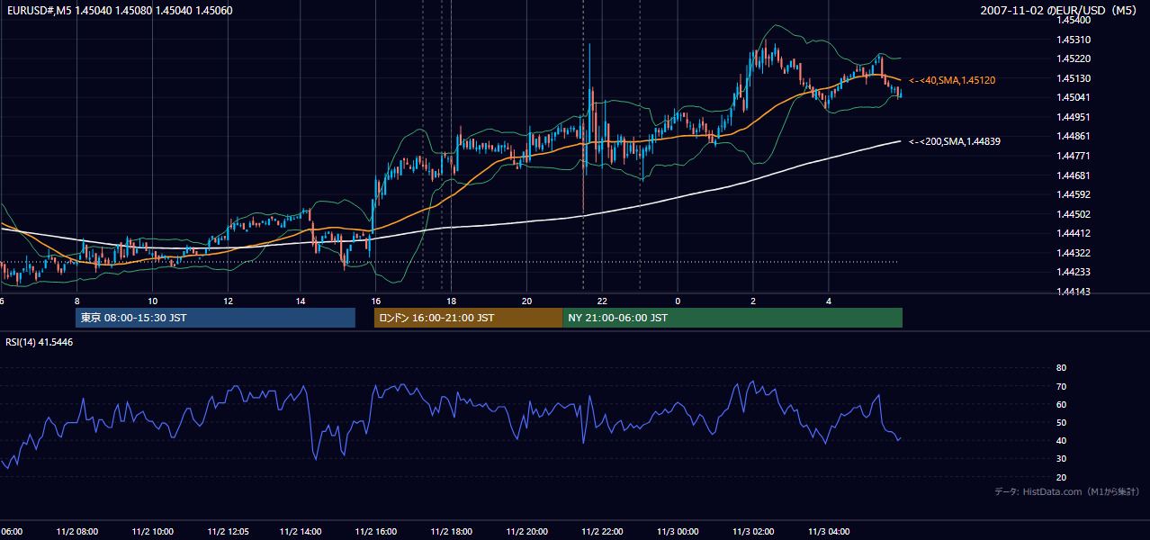Screen dimensions: 1150x540
Task: Click hour mark 16 under price chart
Action: pyautogui.click(x=375, y=301)
